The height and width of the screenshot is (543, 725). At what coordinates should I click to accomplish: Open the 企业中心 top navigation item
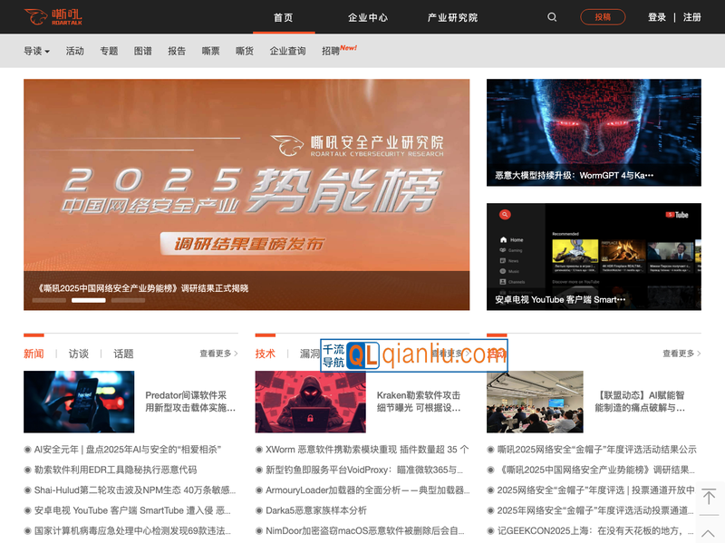tap(368, 17)
